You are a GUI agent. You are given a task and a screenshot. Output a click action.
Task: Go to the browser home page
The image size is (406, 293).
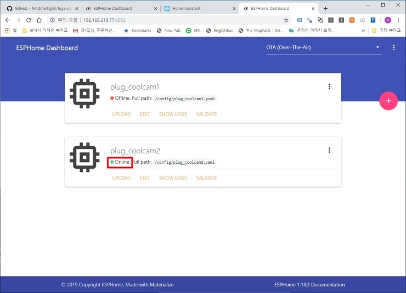39,20
